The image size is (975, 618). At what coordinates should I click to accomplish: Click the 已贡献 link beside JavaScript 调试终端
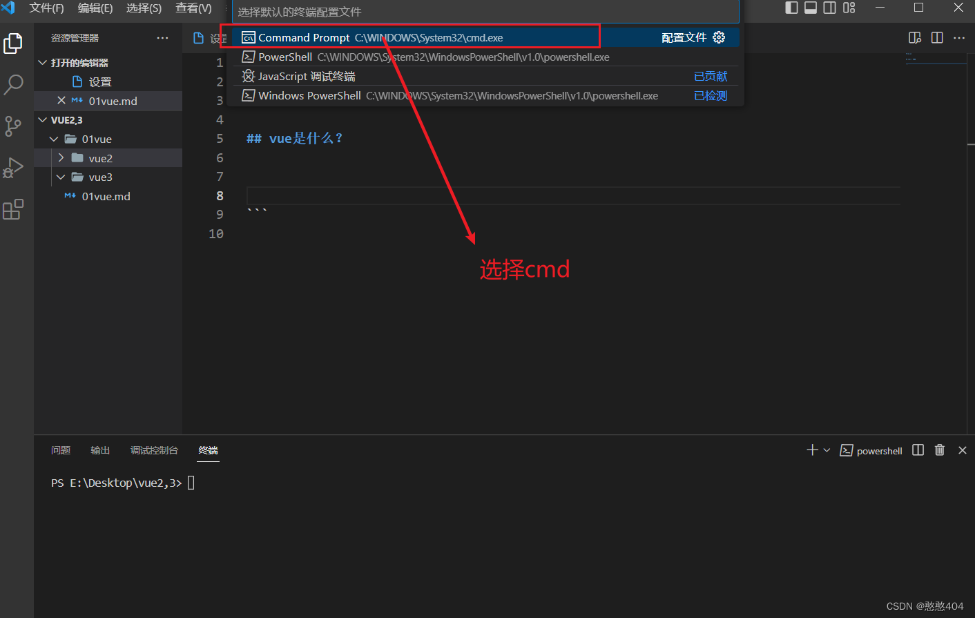pos(711,76)
